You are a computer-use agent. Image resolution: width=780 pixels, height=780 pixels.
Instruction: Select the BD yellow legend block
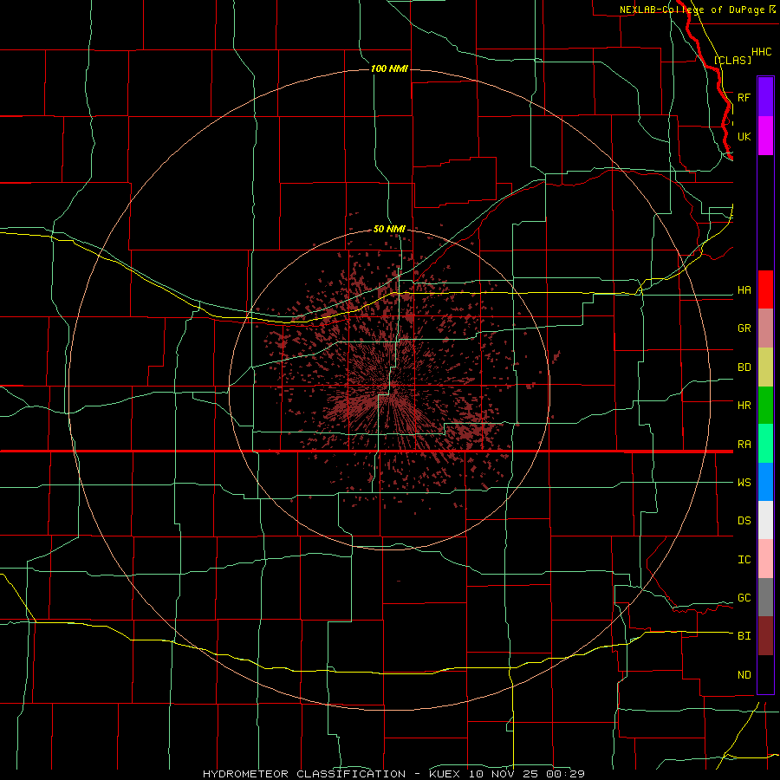point(765,367)
